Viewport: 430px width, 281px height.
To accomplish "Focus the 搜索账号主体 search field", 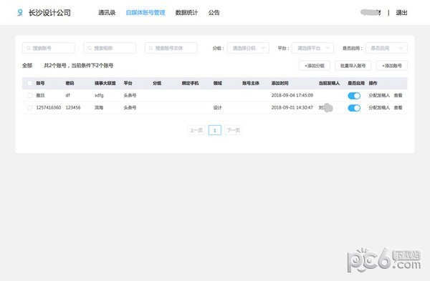I will pos(171,48).
